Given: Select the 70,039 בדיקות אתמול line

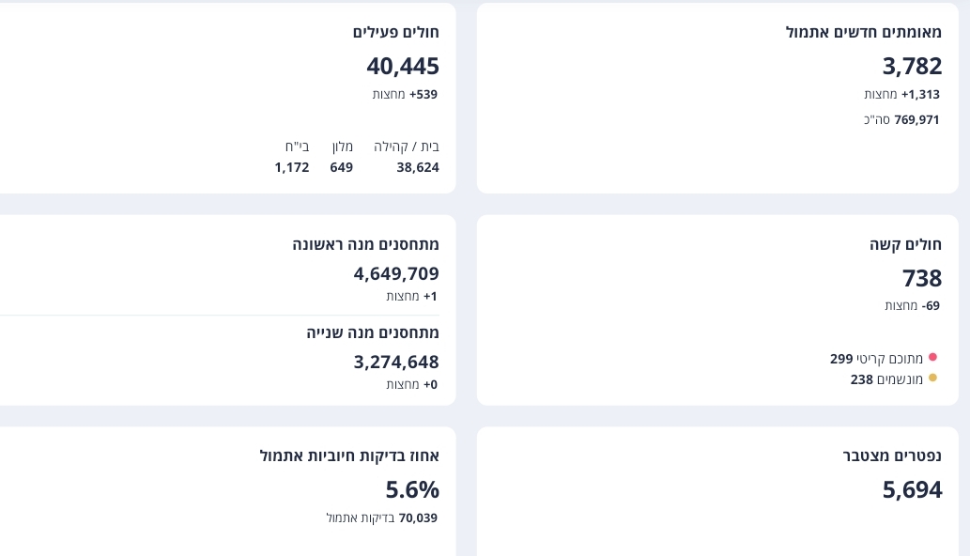Looking at the screenshot, I should pos(381,517).
